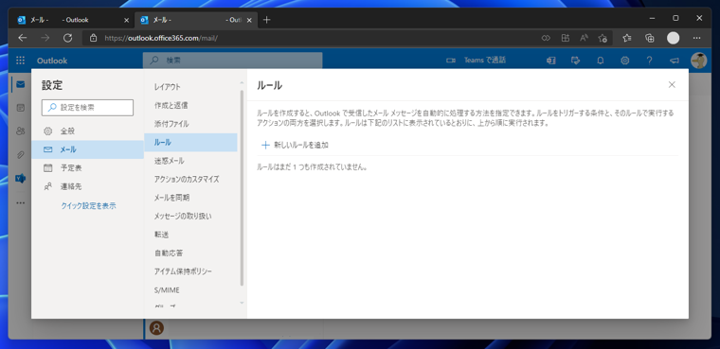The height and width of the screenshot is (349, 720).
Task: Open the browser favorites list icon
Action: (627, 38)
